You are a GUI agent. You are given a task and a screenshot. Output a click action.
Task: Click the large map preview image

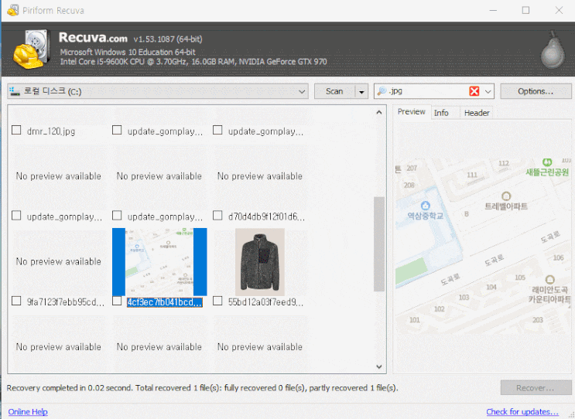tap(484, 245)
